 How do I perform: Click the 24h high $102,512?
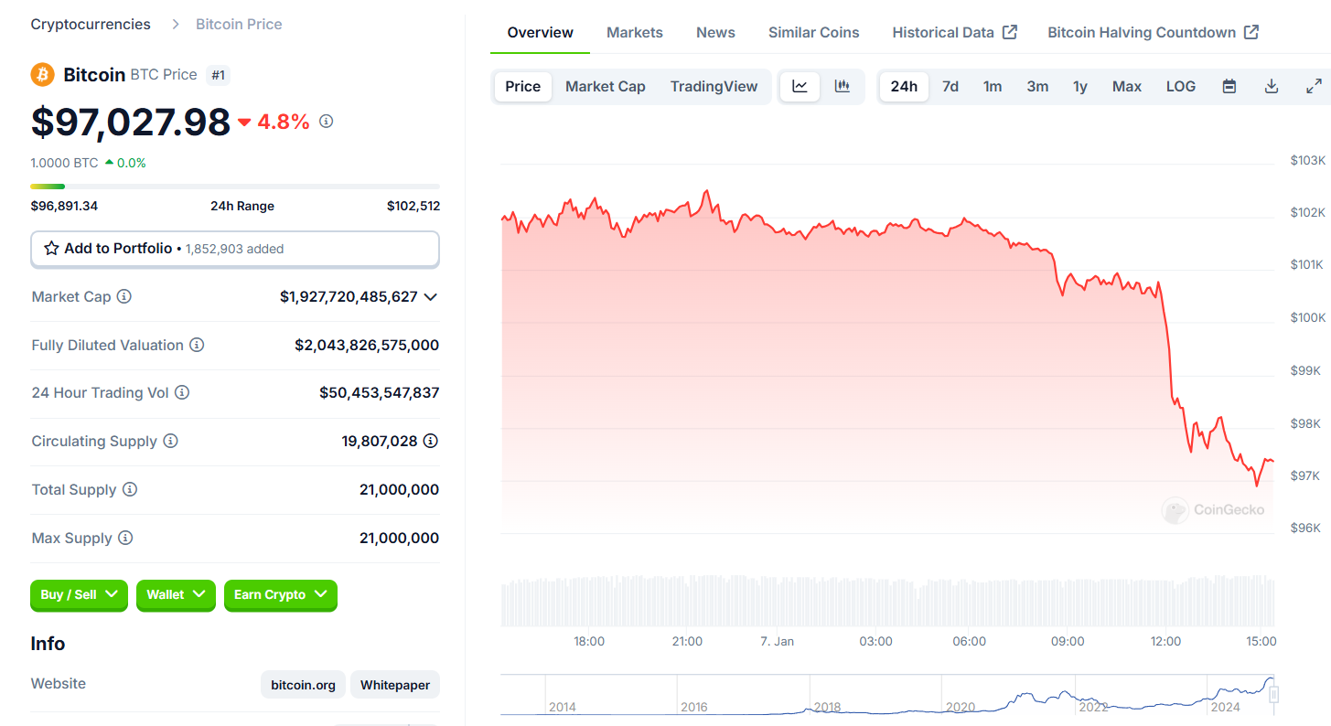tap(413, 207)
